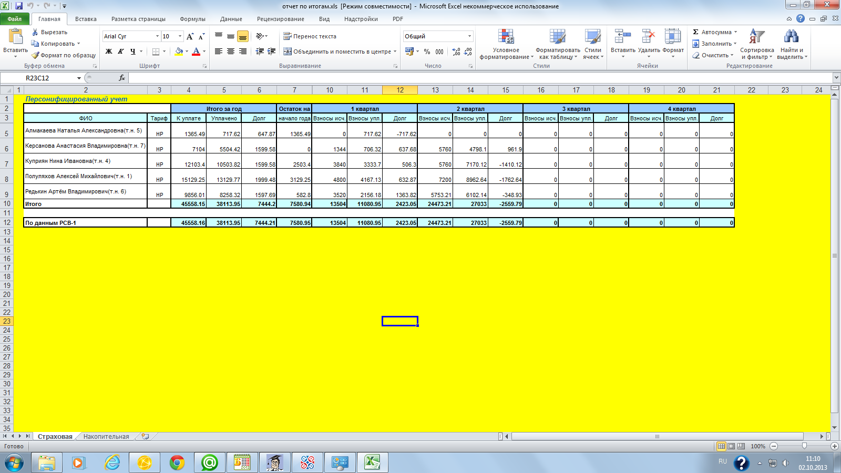Click the zoom slider handle
Screen dimensions: 841x473
pyautogui.click(x=804, y=446)
